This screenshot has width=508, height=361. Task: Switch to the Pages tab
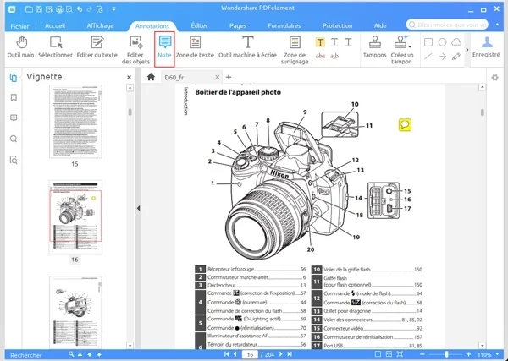(x=238, y=25)
